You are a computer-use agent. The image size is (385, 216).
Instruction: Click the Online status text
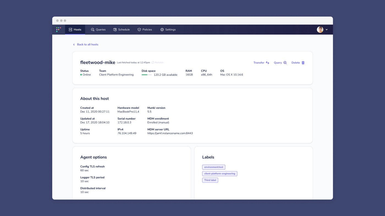[87, 75]
